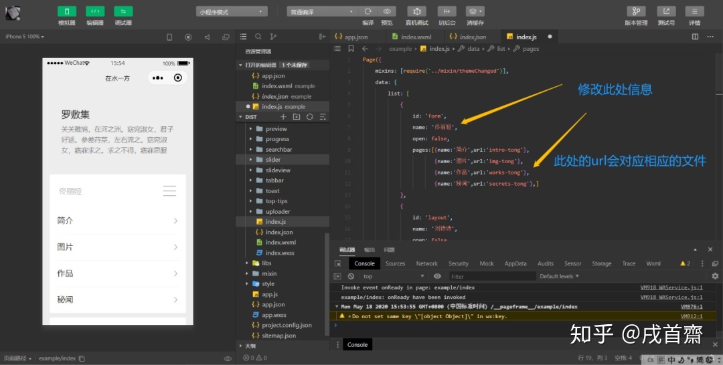
Task: Clear the console with the block icon
Action: click(351, 276)
